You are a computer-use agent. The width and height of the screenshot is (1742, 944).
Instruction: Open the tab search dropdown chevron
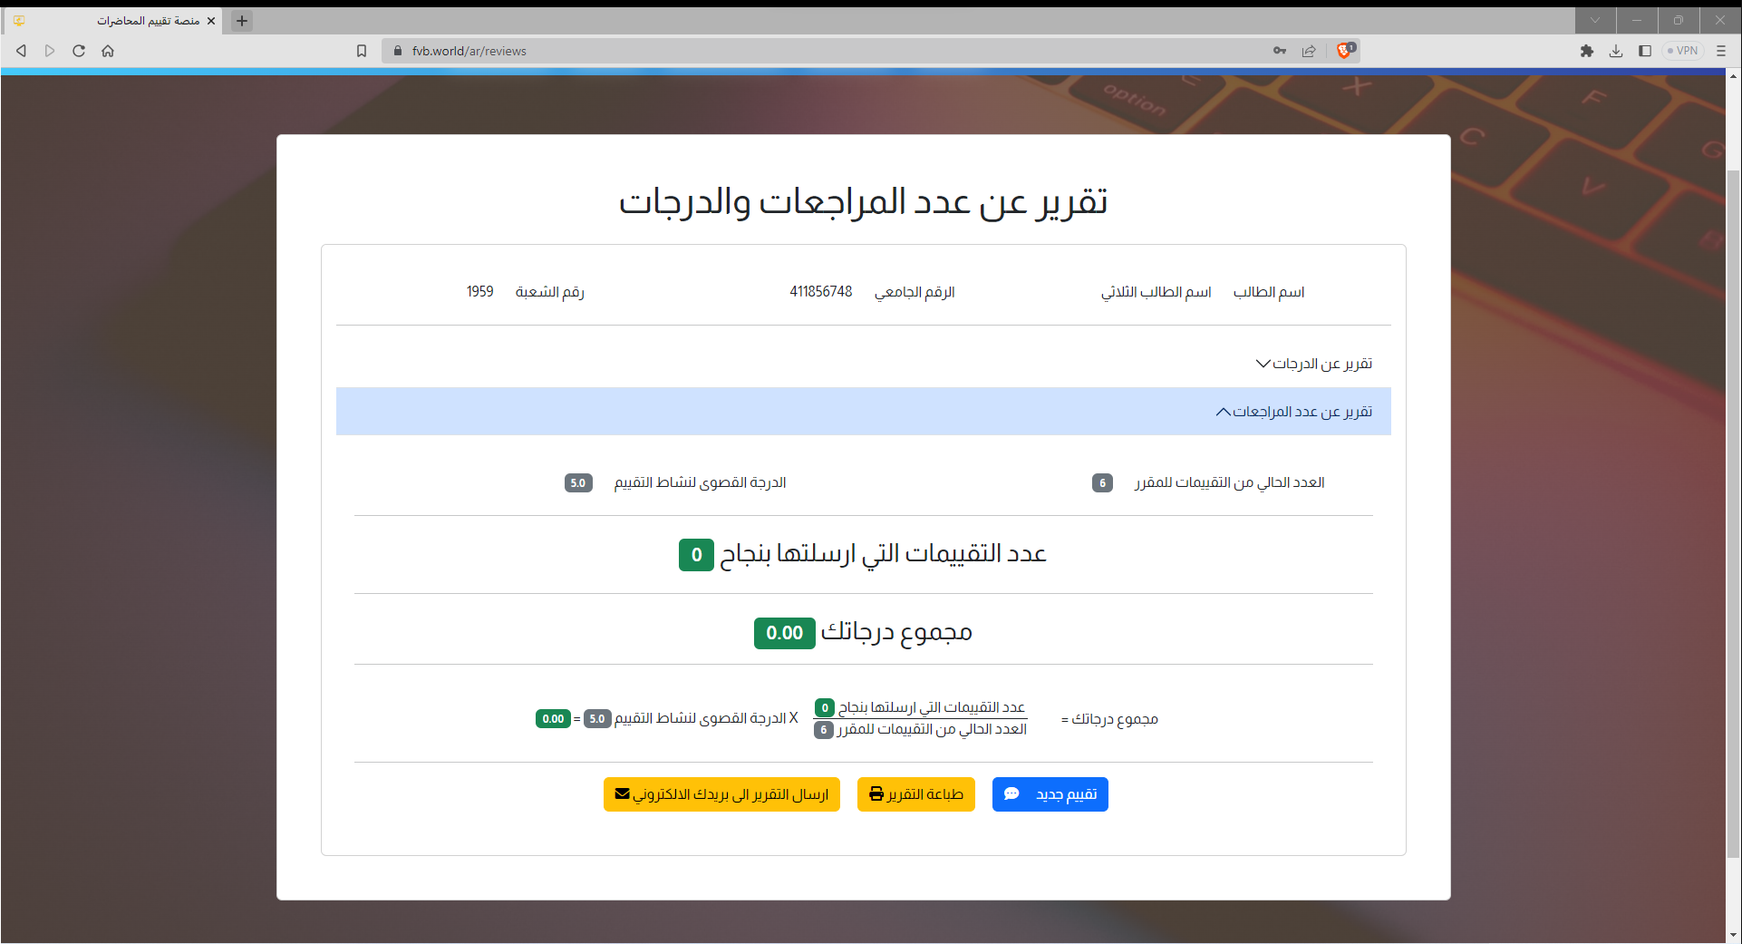click(1595, 20)
